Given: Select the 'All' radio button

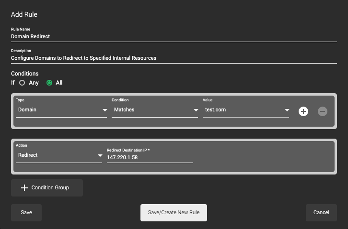Looking at the screenshot, I should (x=49, y=83).
